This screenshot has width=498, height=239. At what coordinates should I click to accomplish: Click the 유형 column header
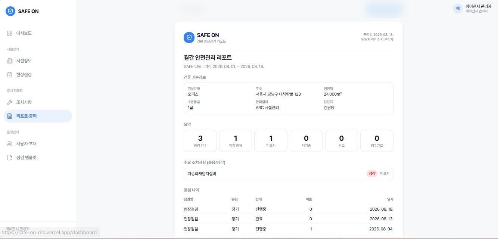[234, 199]
